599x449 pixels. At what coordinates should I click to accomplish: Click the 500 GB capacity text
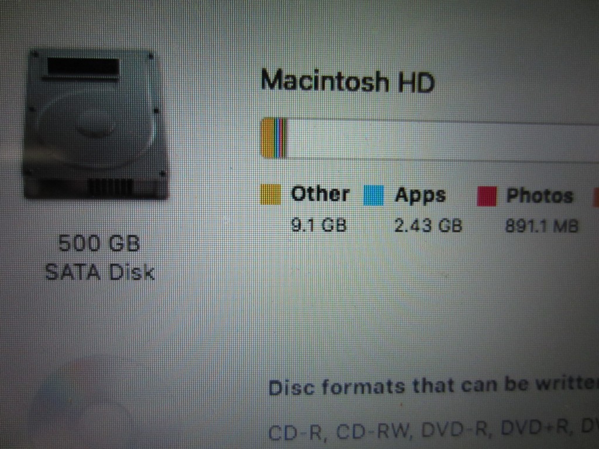point(99,243)
